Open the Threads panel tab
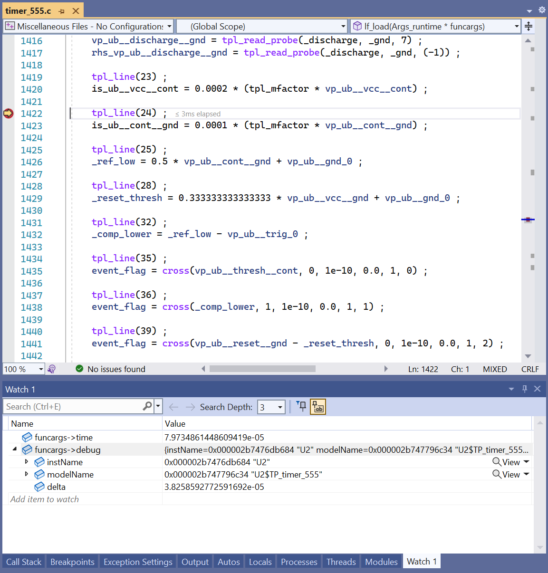 (341, 561)
